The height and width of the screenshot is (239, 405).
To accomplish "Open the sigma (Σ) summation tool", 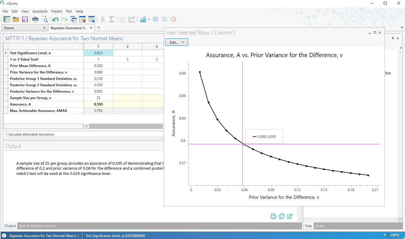I will [x=111, y=19].
